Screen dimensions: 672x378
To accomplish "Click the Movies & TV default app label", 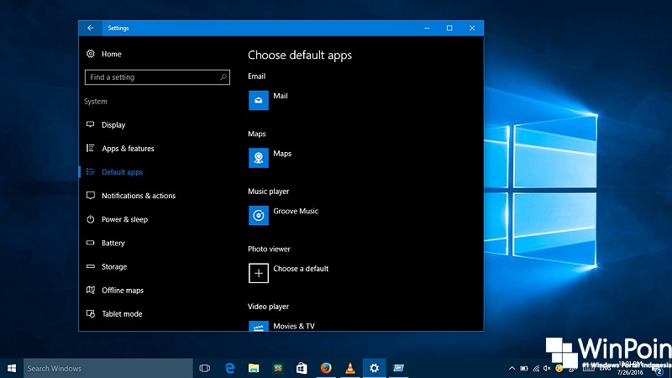I will point(294,326).
